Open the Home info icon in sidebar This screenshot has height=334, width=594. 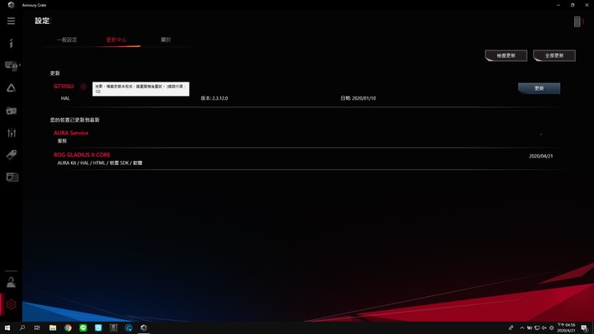click(x=11, y=43)
